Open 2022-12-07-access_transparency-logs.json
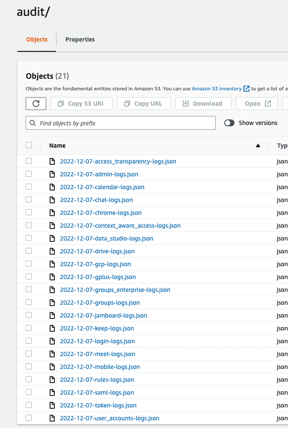The image size is (288, 428). pos(118,162)
